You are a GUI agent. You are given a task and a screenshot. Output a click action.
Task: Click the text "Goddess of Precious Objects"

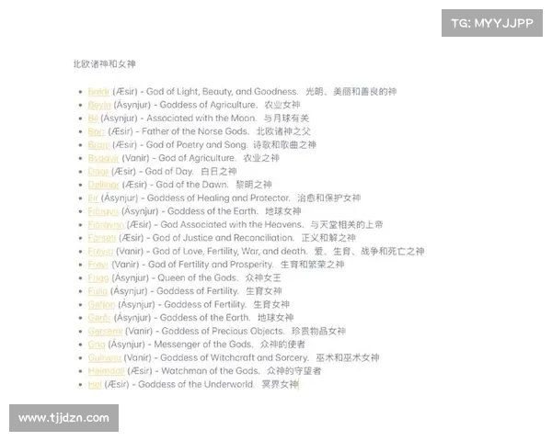224,332
